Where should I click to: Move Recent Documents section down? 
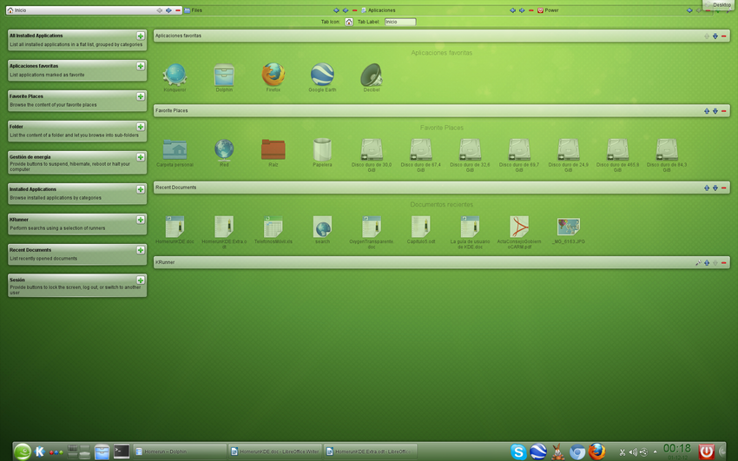pyautogui.click(x=715, y=188)
